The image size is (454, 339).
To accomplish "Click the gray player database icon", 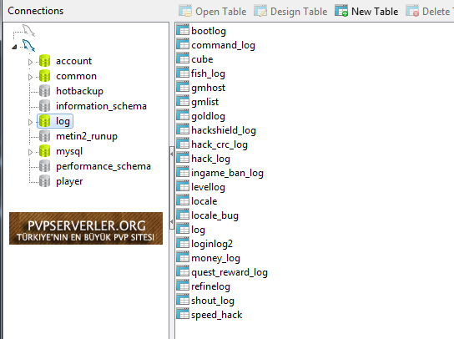I will pos(44,181).
